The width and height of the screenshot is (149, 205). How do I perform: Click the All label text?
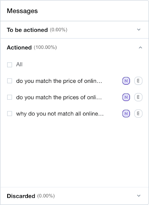coord(19,64)
